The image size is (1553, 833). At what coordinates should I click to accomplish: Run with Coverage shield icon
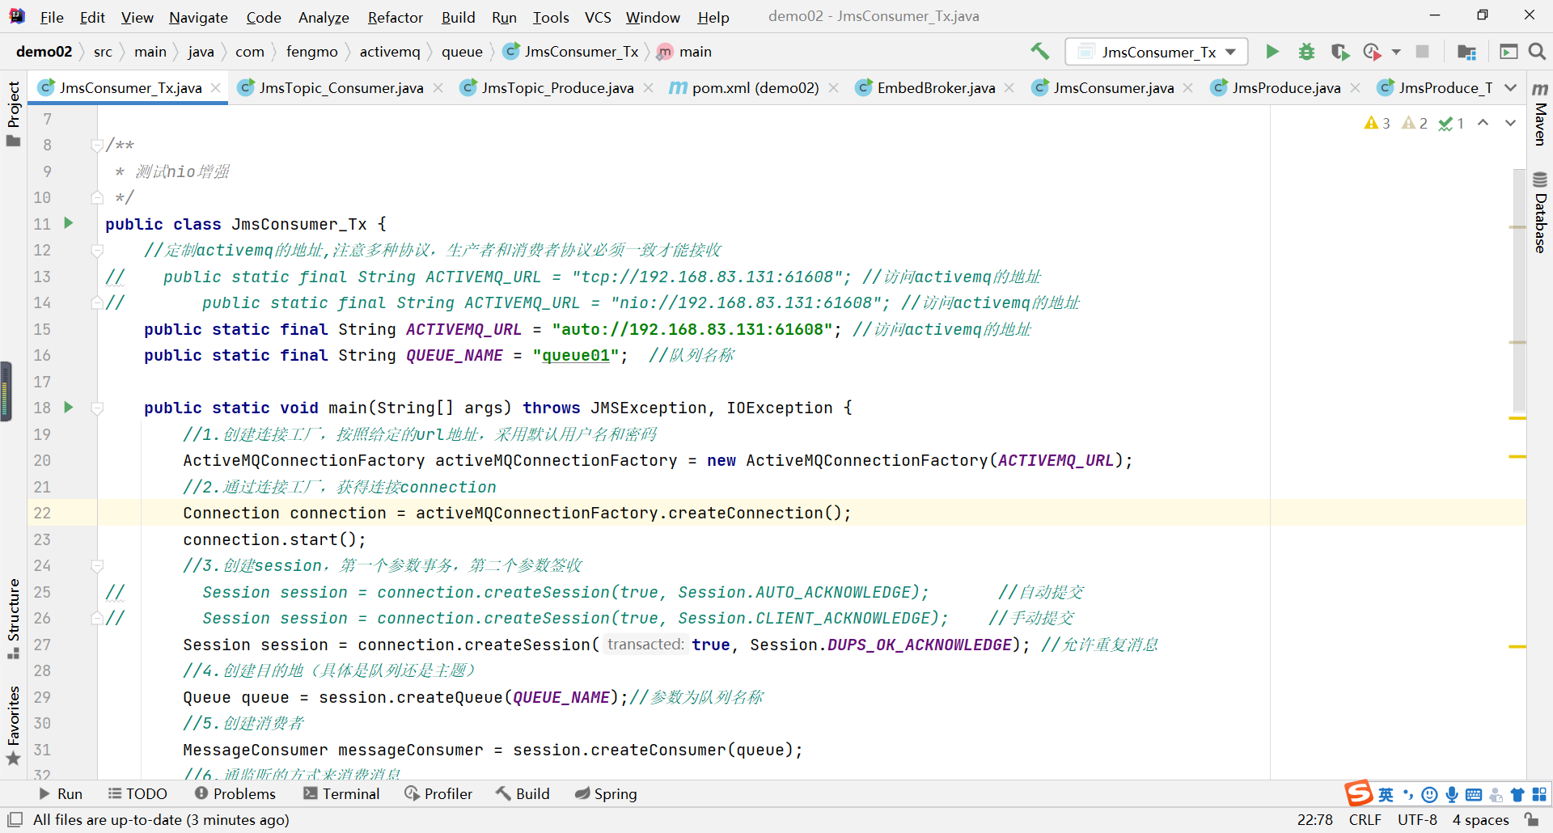click(x=1340, y=52)
